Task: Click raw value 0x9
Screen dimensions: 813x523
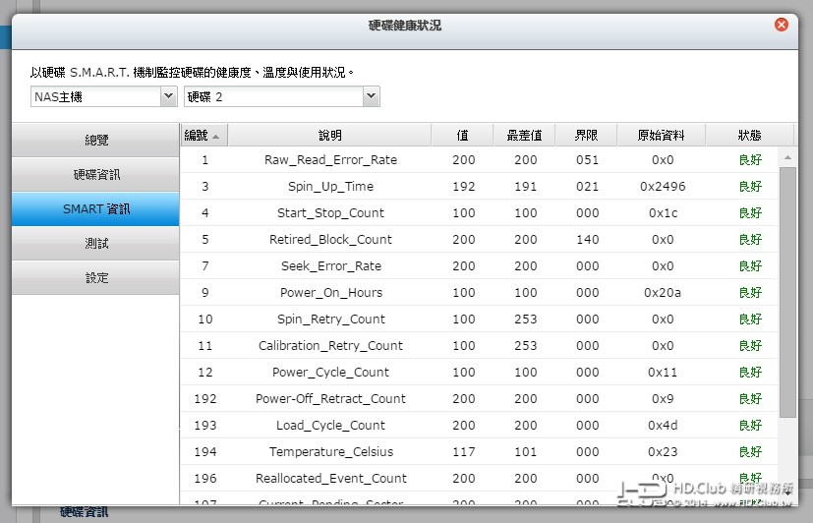Action: pyautogui.click(x=663, y=398)
